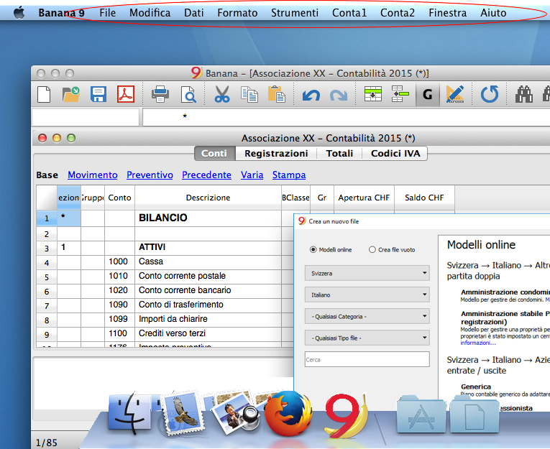This screenshot has height=449, width=550.
Task: Save the file with the floppy disk icon
Action: [x=98, y=95]
